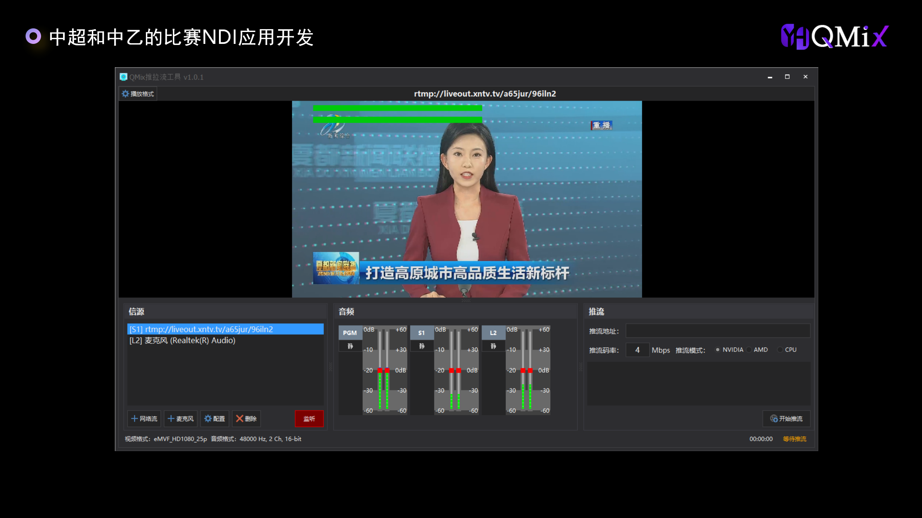Add a microphone source with 麦克风 button
The image size is (922, 518).
(180, 419)
